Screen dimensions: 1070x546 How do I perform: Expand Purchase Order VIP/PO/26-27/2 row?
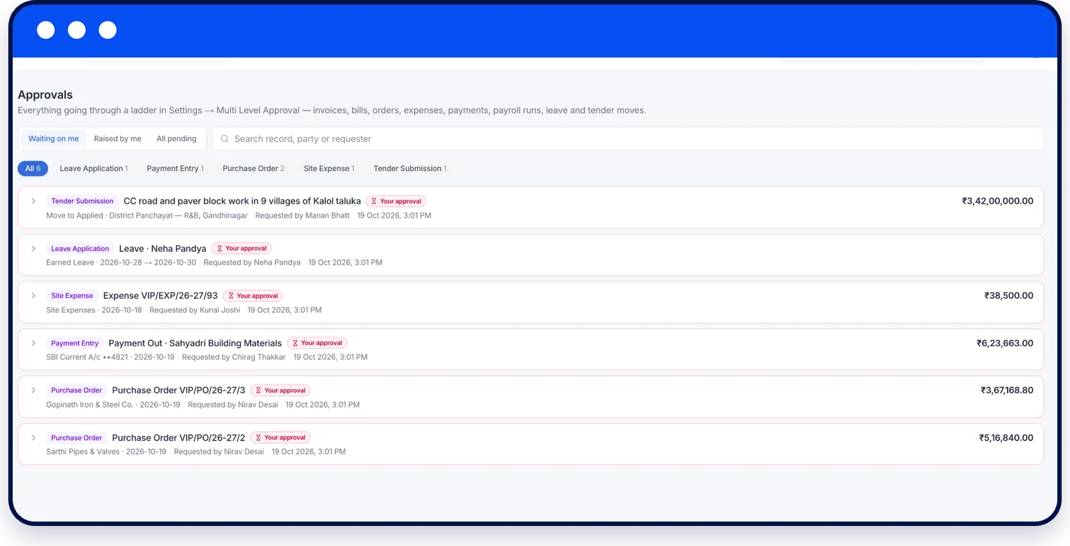click(x=33, y=438)
